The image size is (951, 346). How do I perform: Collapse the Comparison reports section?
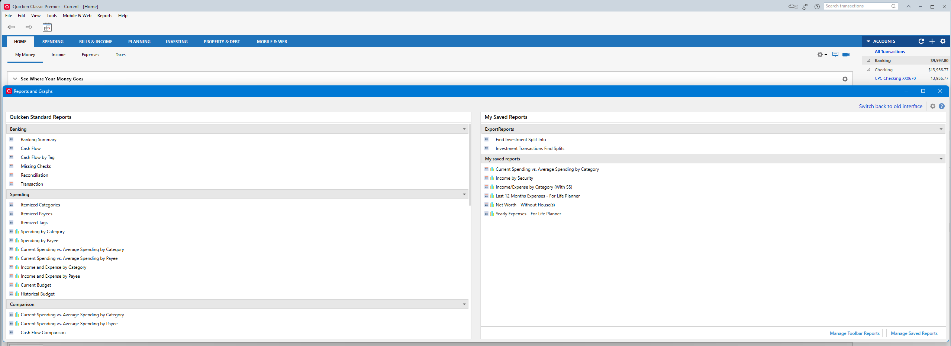point(464,304)
